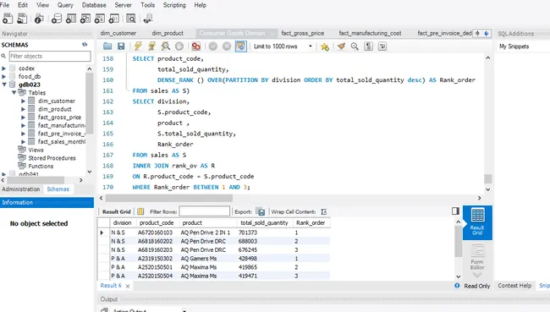The image size is (550, 312).
Task: Open the Query menu
Action: (65, 5)
